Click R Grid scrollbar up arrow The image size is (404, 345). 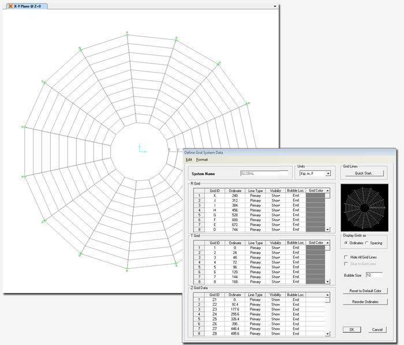click(x=327, y=191)
